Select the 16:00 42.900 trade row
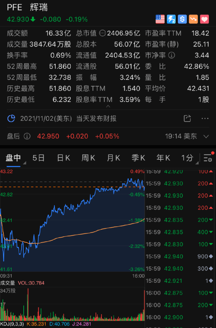 [x=180, y=317]
